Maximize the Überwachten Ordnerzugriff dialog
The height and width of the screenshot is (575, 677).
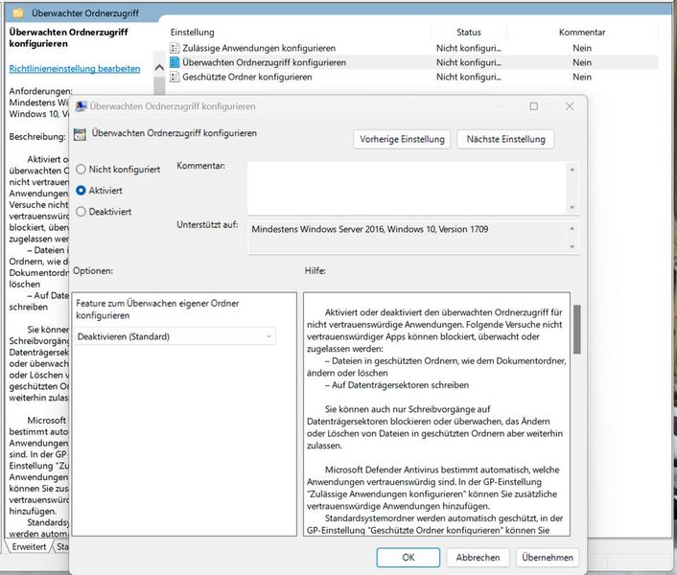534,106
